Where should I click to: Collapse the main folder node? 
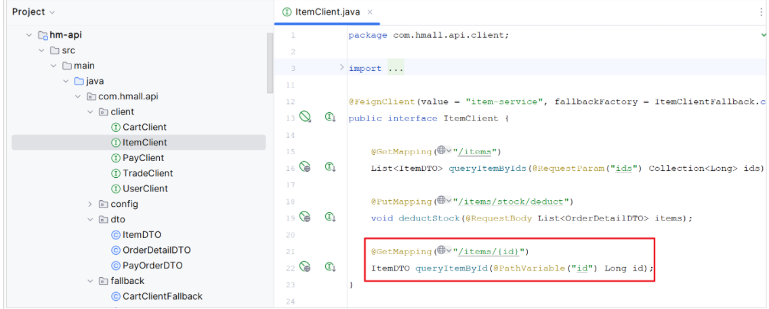click(x=54, y=66)
